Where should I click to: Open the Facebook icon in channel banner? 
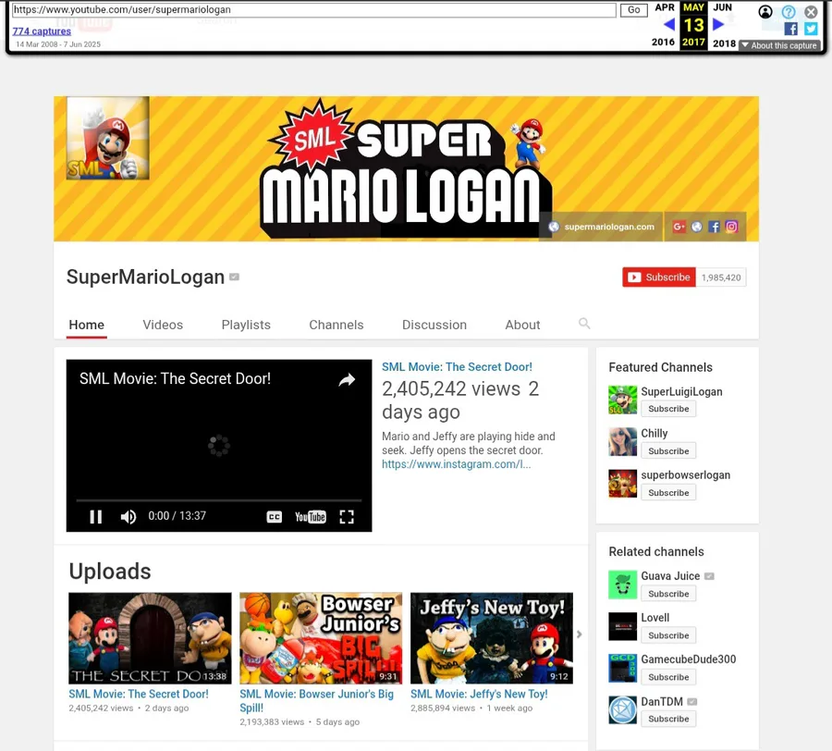click(x=715, y=227)
